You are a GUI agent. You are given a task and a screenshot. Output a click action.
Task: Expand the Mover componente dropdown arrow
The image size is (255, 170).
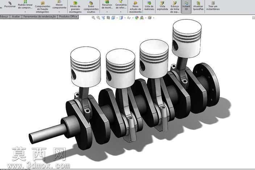click(59, 12)
